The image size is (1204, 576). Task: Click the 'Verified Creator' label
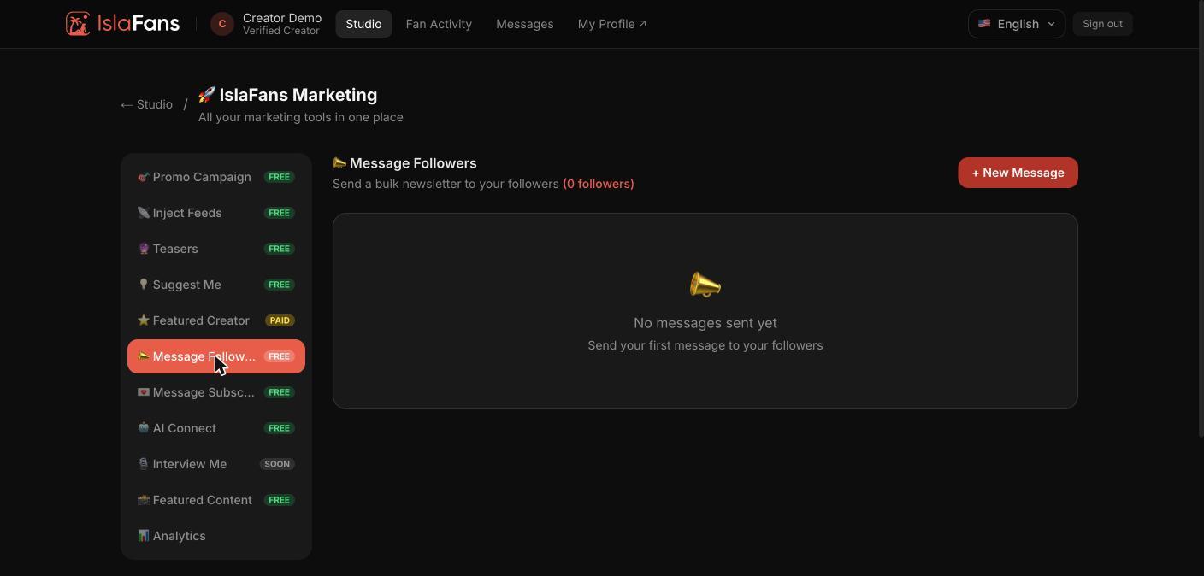point(281,31)
